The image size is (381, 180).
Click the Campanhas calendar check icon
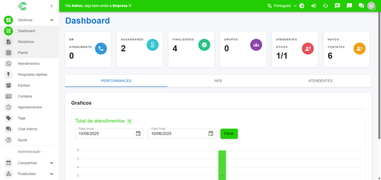coord(9,163)
